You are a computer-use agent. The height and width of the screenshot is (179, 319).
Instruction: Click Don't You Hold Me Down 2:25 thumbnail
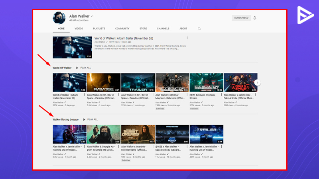(104, 134)
